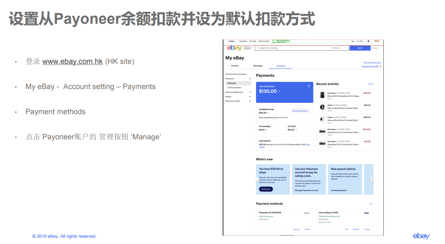
Task: Open the -$540.00 Playstation purchase entry
Action: click(345, 131)
